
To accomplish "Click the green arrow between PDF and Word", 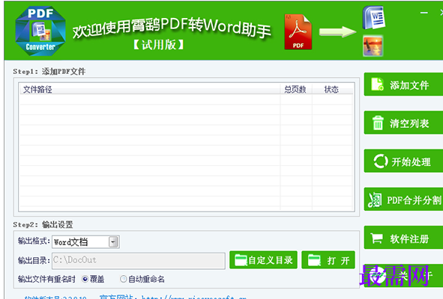I will (x=337, y=32).
